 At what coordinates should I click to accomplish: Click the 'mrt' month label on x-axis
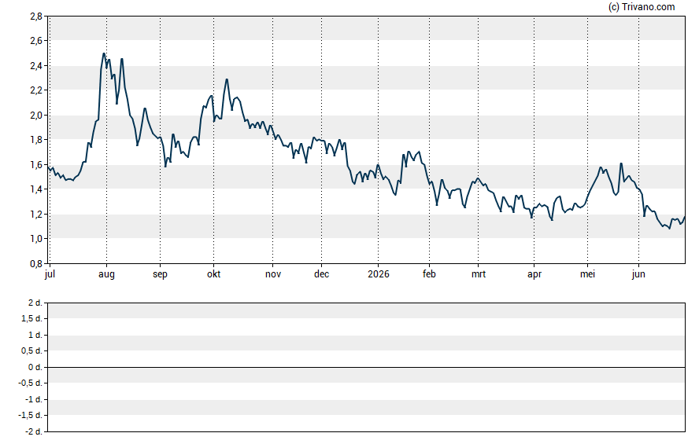point(479,274)
